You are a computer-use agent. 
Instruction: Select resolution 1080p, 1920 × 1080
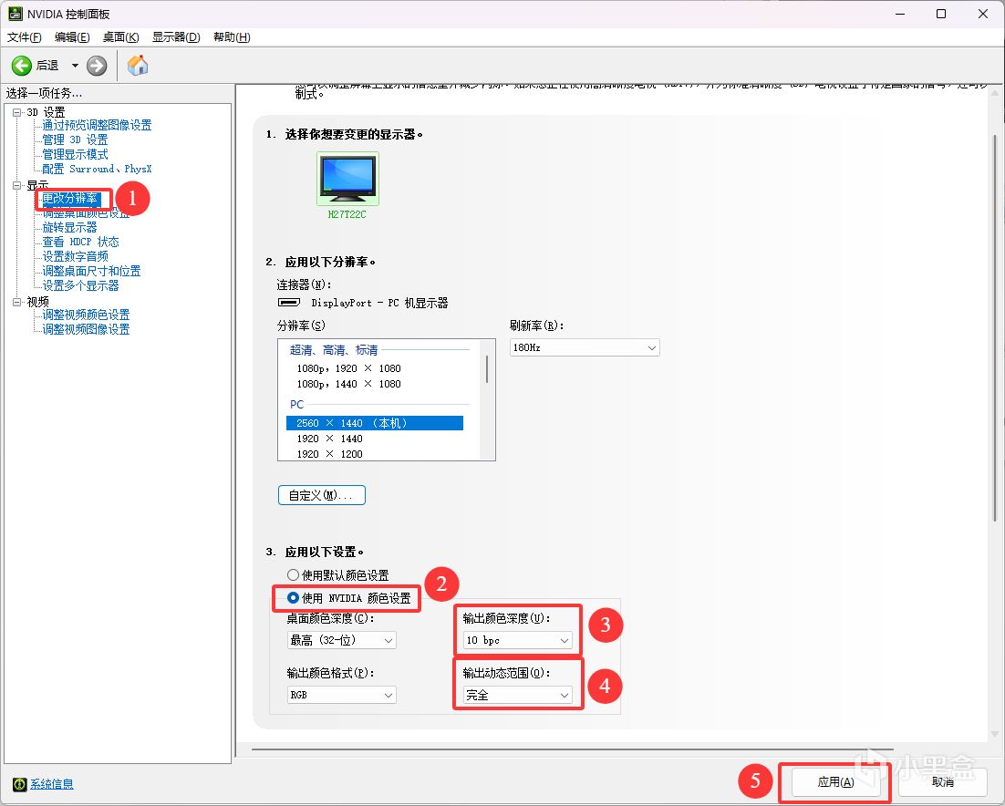(348, 368)
